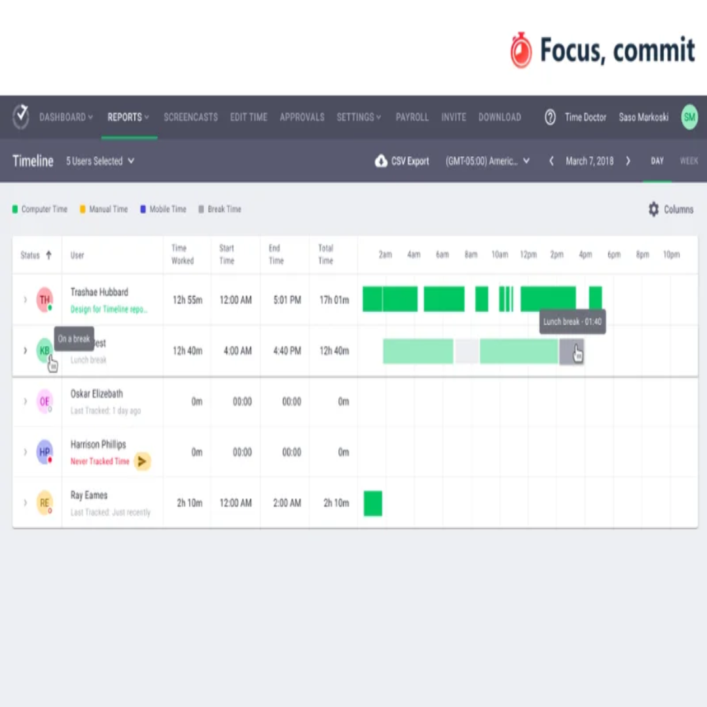
Task: Open the Columns settings gear
Action: 653,209
